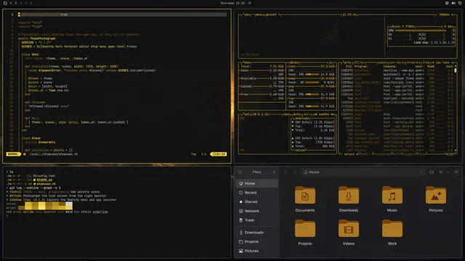Click the filter option in btop proc panel
Screen dimensions: 465x261
[360, 62]
